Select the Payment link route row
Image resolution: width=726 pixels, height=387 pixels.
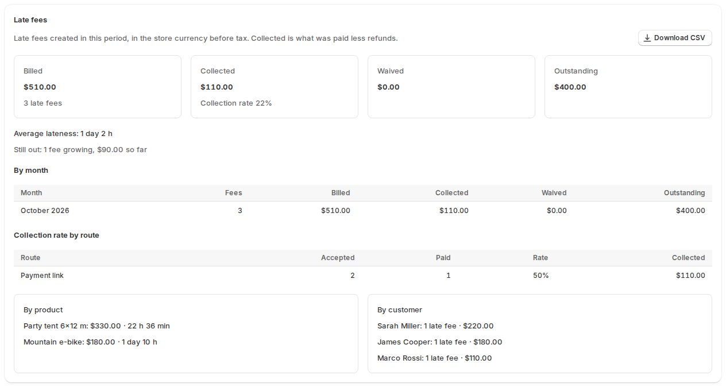coord(363,276)
